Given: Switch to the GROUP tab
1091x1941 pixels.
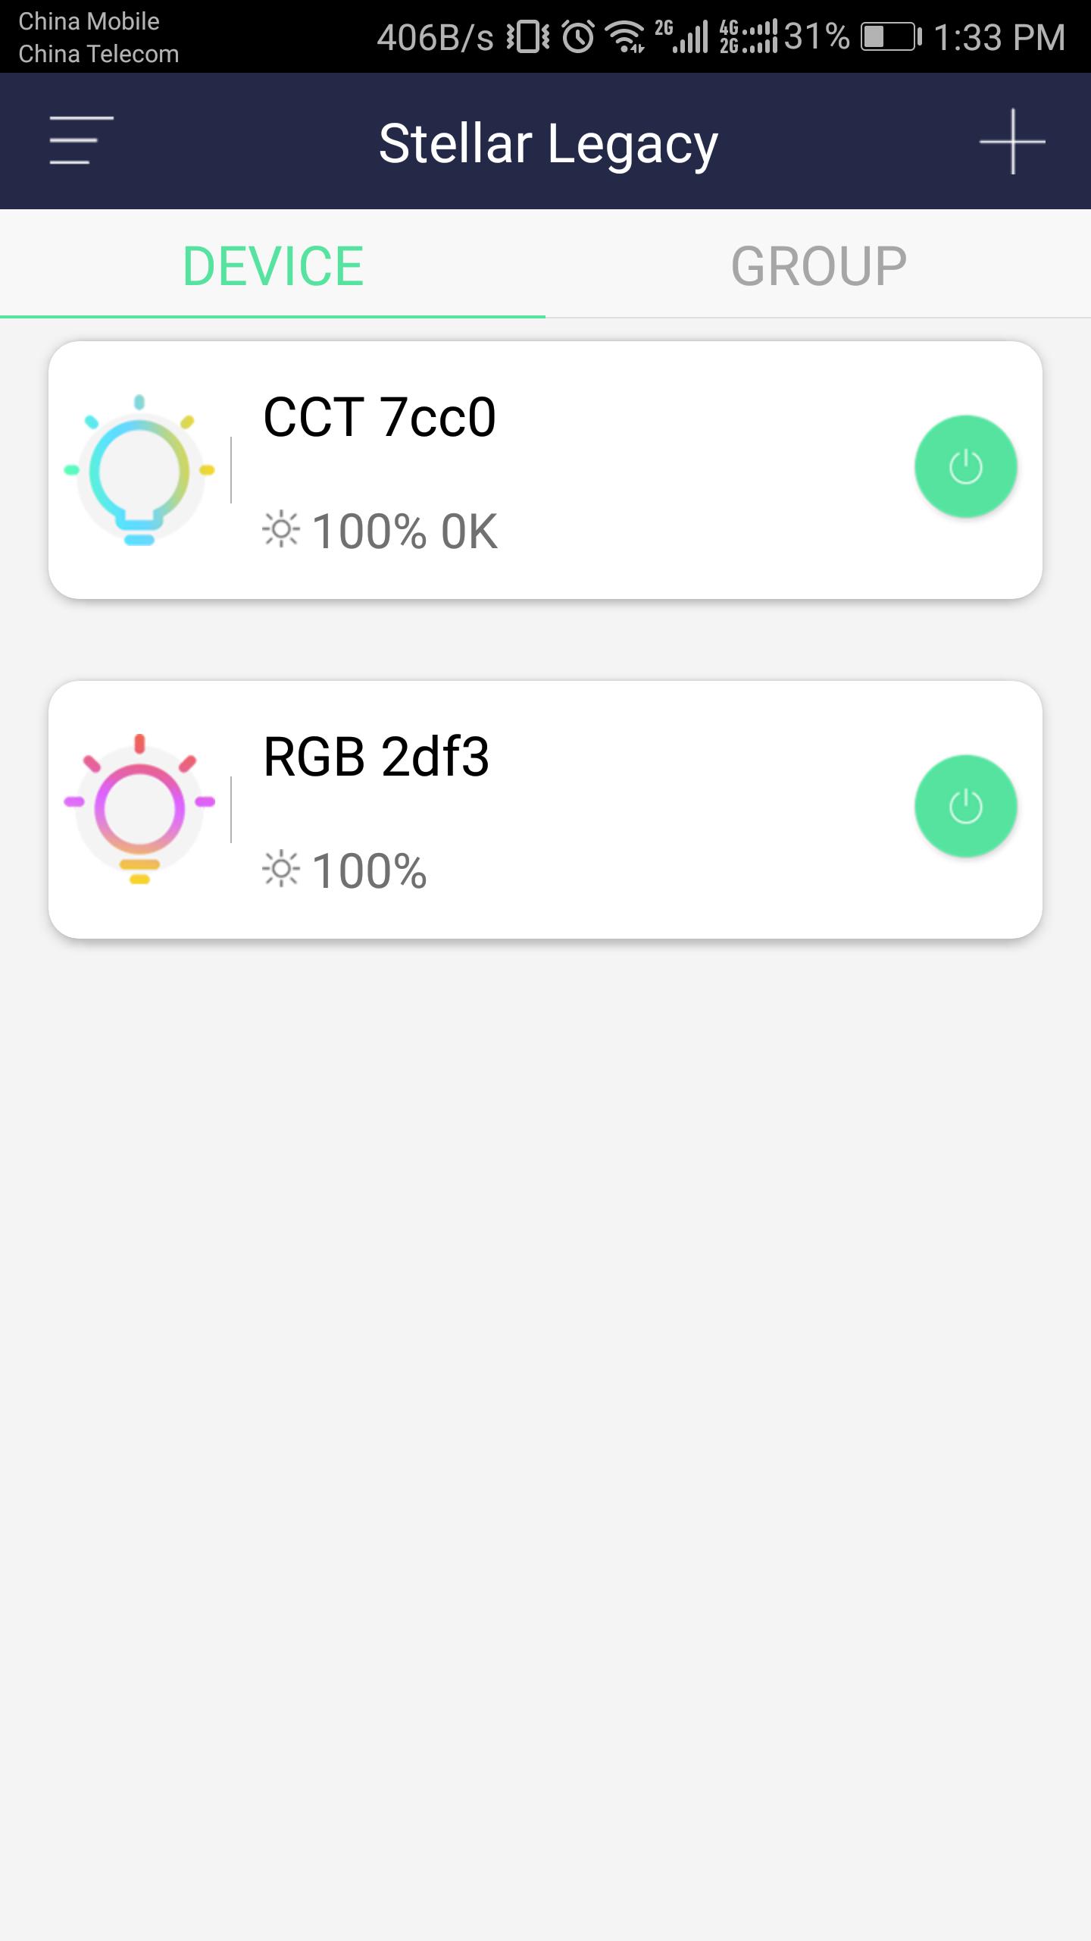Looking at the screenshot, I should (818, 265).
